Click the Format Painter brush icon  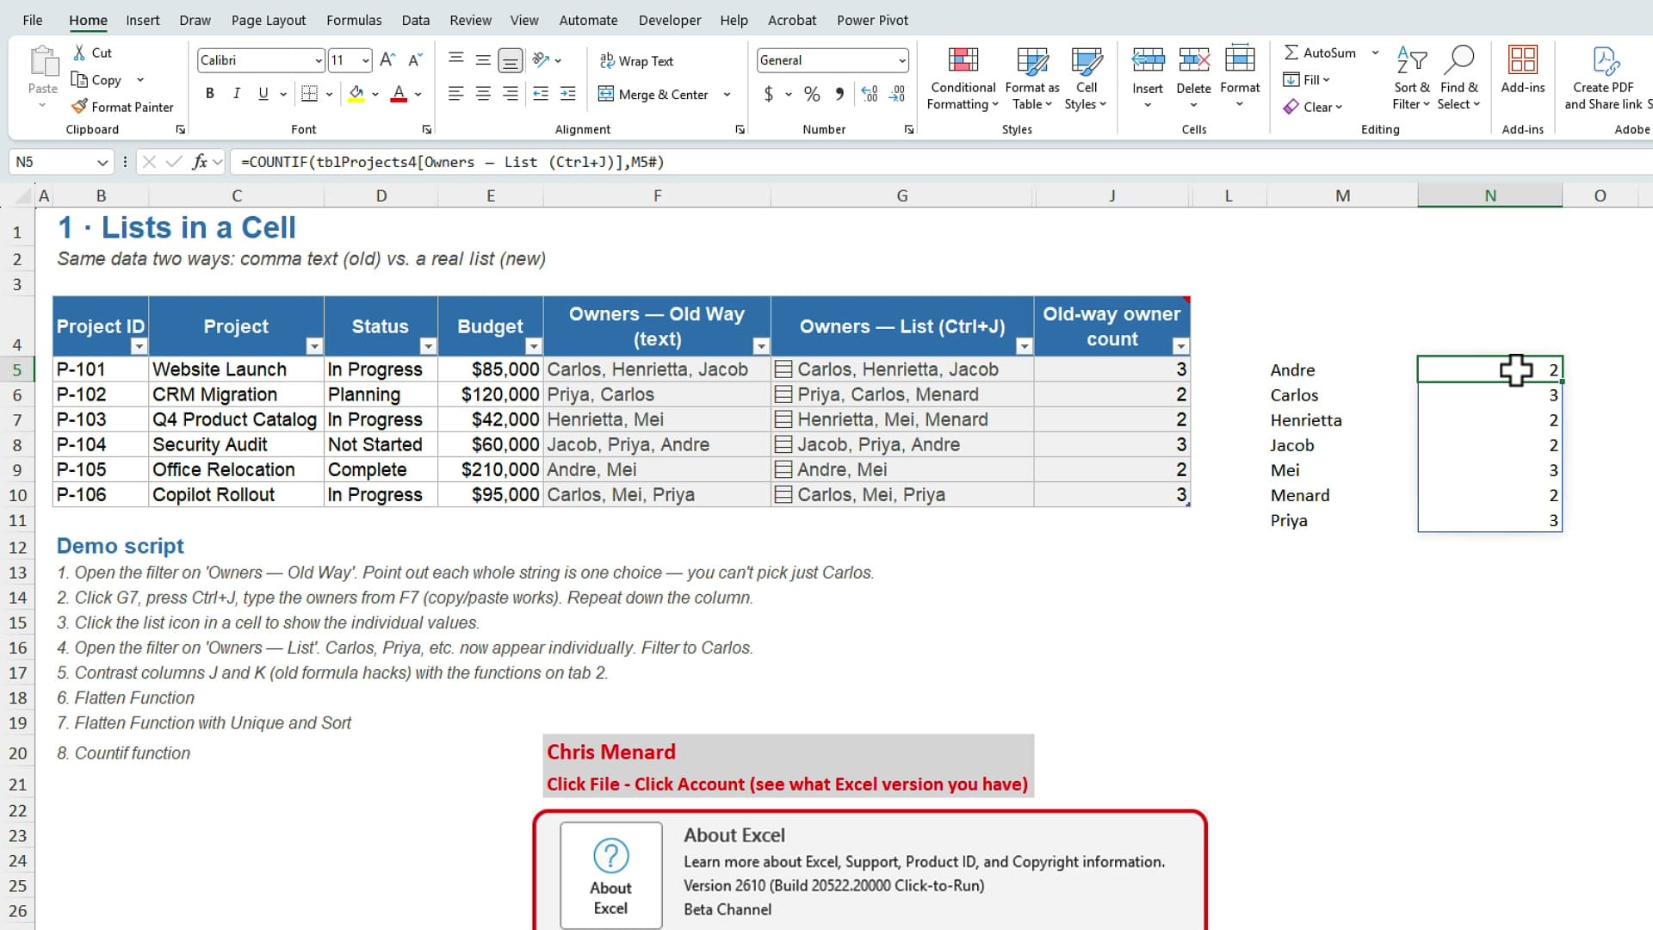79,107
